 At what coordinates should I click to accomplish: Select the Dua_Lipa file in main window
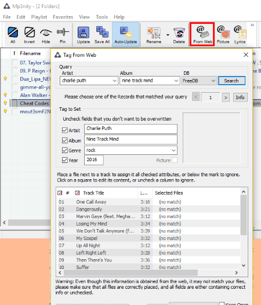point(35,79)
